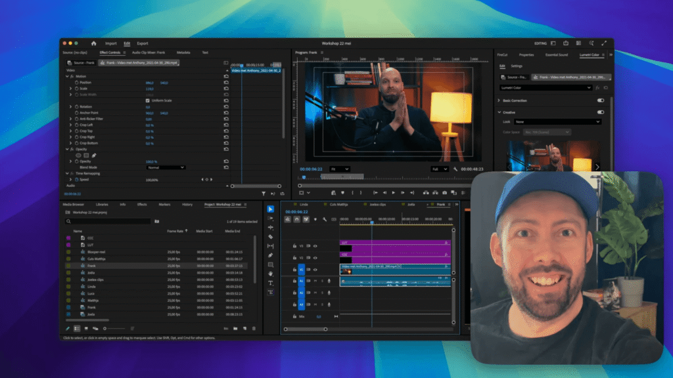Viewport: 673px width, 378px height.
Task: Toggle Basic Correction switch in Lumetri
Action: click(601, 100)
